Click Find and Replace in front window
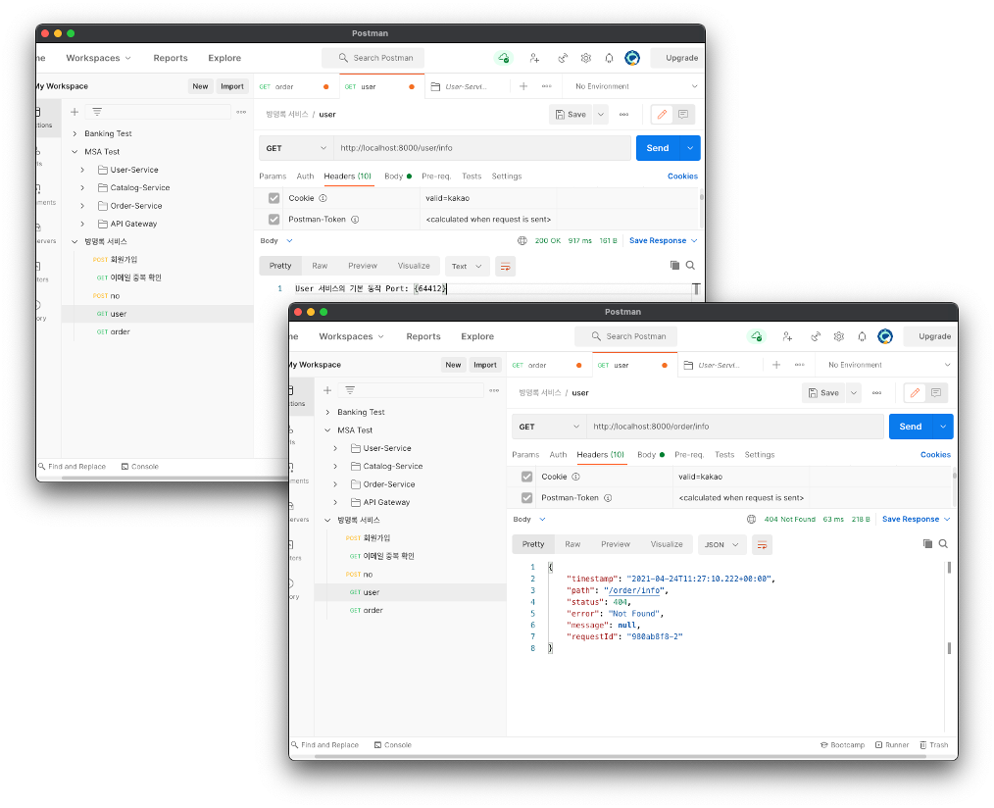 (x=324, y=745)
